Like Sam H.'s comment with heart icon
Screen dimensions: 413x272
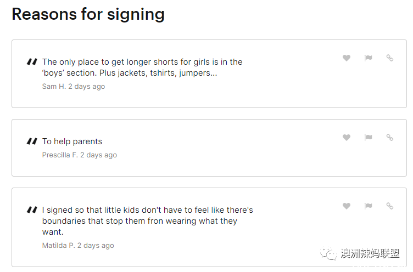(347, 58)
